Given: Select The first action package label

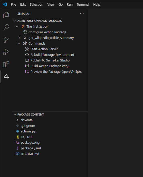Looking at the screenshot, I should (37, 26).
